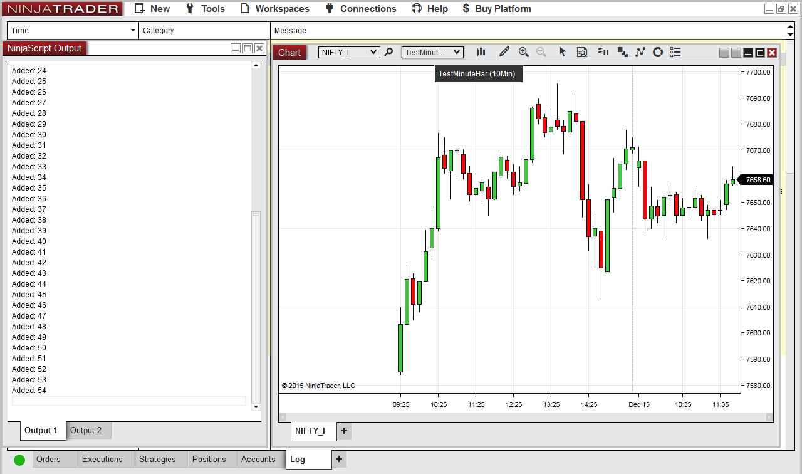
Task: Close the NinjaScript Output window
Action: pyautogui.click(x=259, y=48)
